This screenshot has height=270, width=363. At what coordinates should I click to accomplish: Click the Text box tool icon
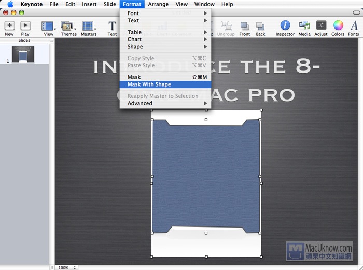(x=112, y=26)
